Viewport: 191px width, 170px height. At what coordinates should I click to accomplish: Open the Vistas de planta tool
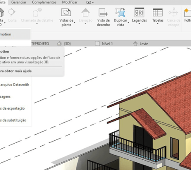tap(66, 17)
